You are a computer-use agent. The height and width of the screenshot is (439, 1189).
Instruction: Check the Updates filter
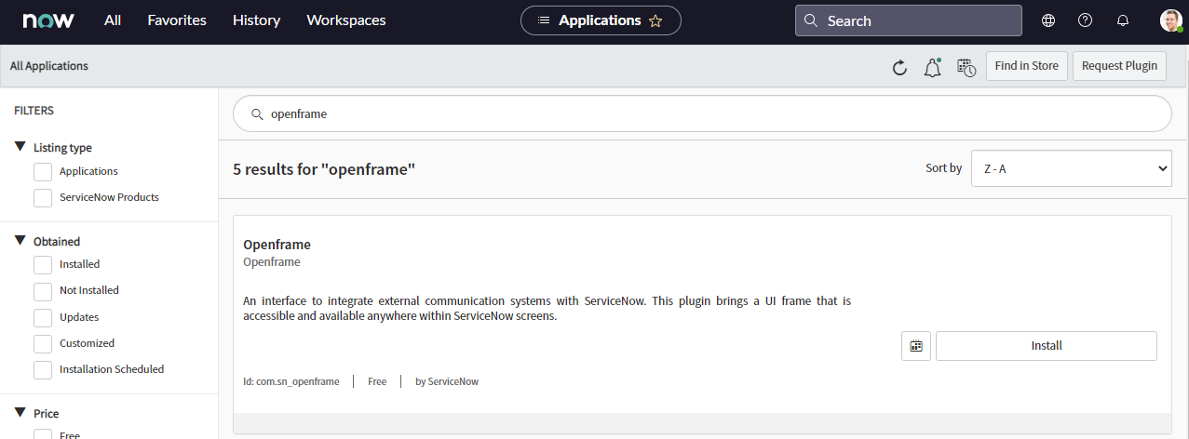pyautogui.click(x=43, y=318)
